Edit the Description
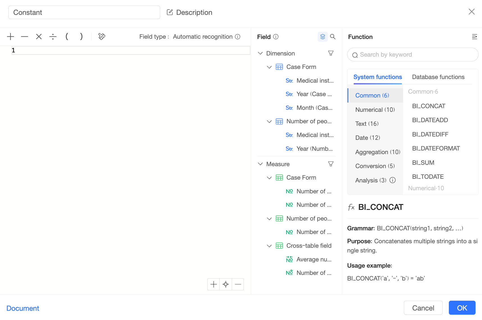Viewport: 482px width, 320px height. (x=189, y=12)
